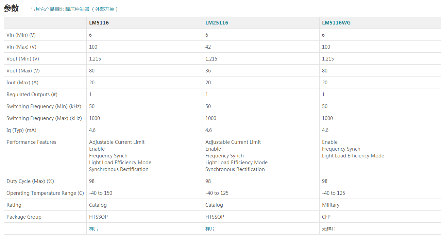Select Package Group CFP for LM5116WG

point(326,217)
